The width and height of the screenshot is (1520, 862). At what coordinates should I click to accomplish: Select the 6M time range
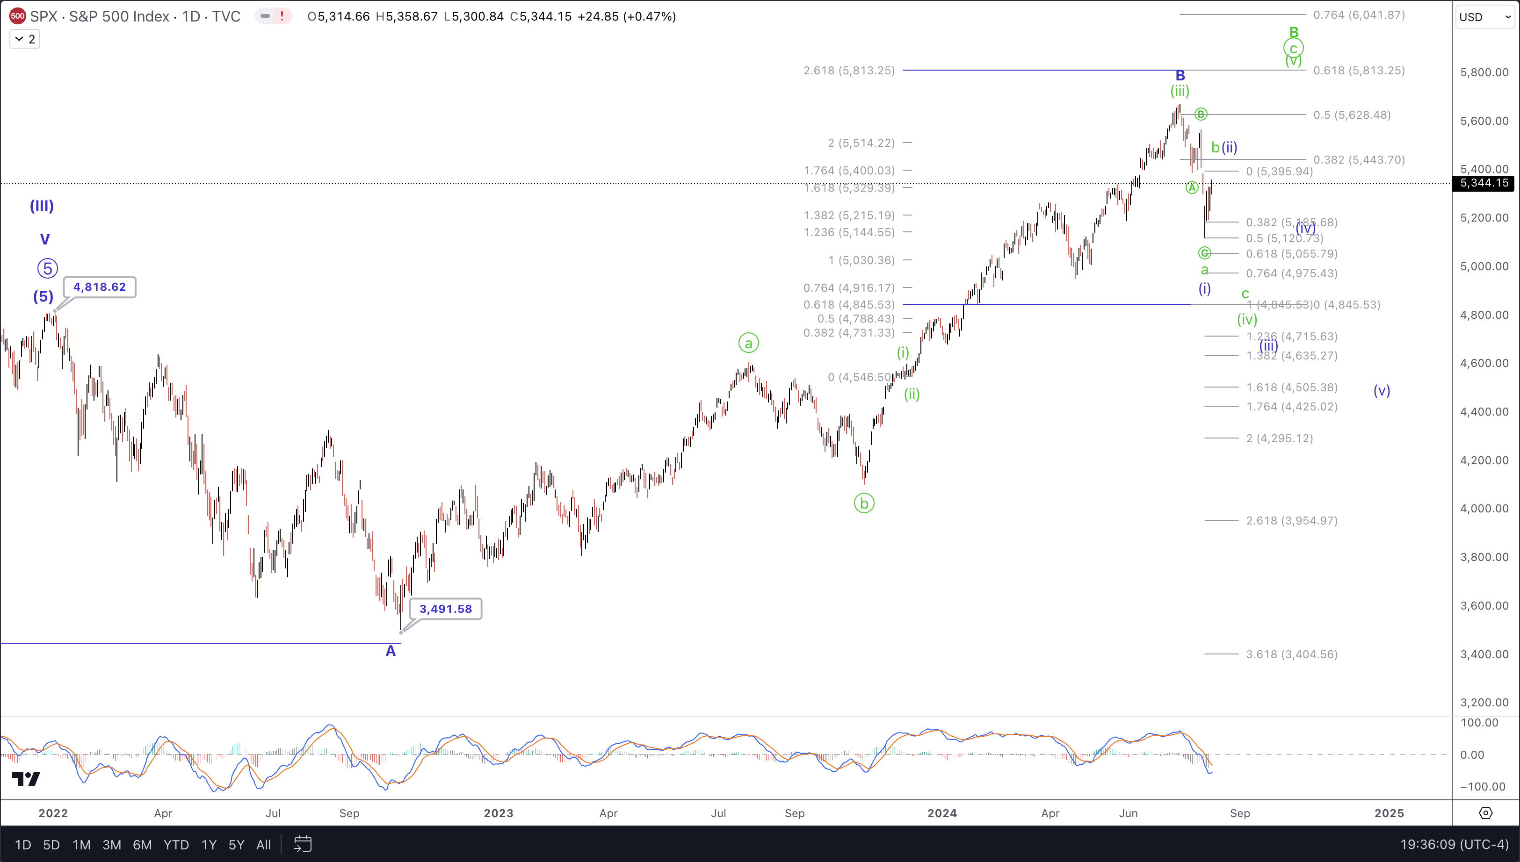click(x=142, y=845)
